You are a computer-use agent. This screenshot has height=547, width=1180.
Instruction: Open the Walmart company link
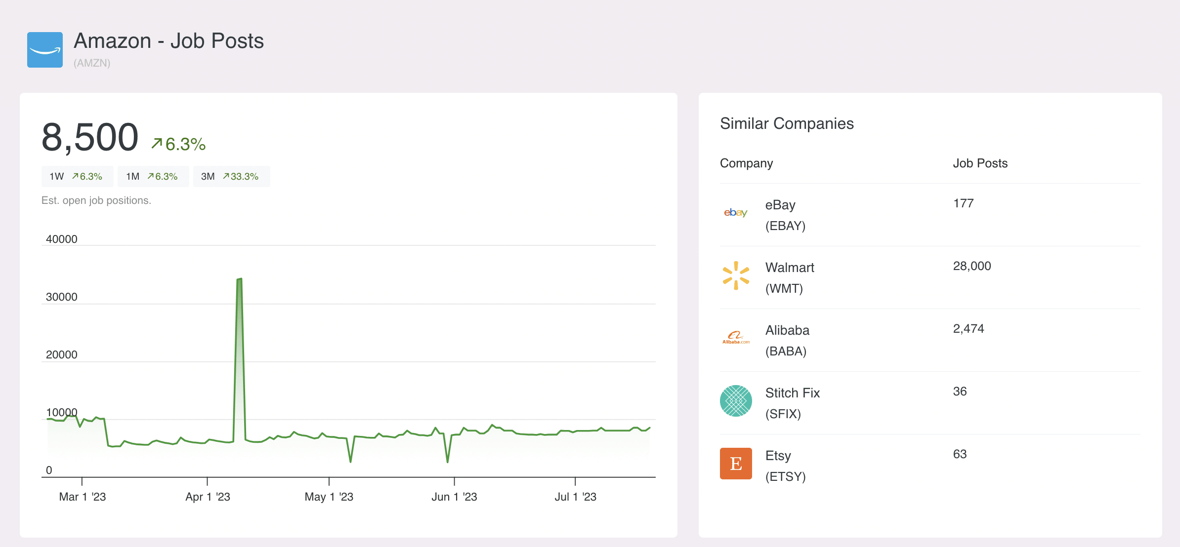[790, 268]
